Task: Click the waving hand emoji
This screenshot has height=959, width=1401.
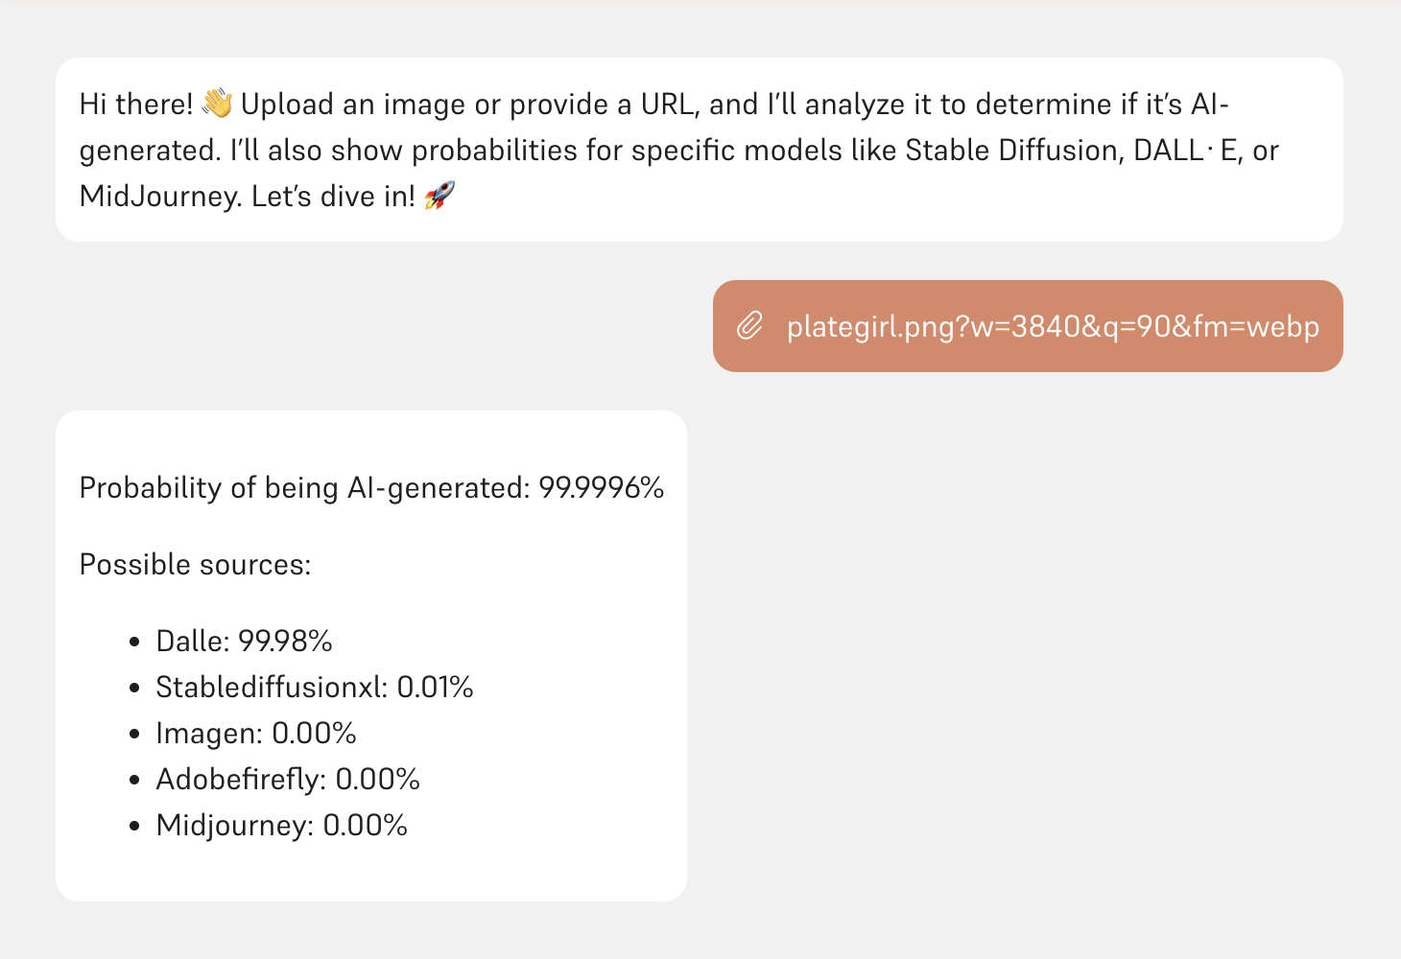Action: click(x=218, y=104)
